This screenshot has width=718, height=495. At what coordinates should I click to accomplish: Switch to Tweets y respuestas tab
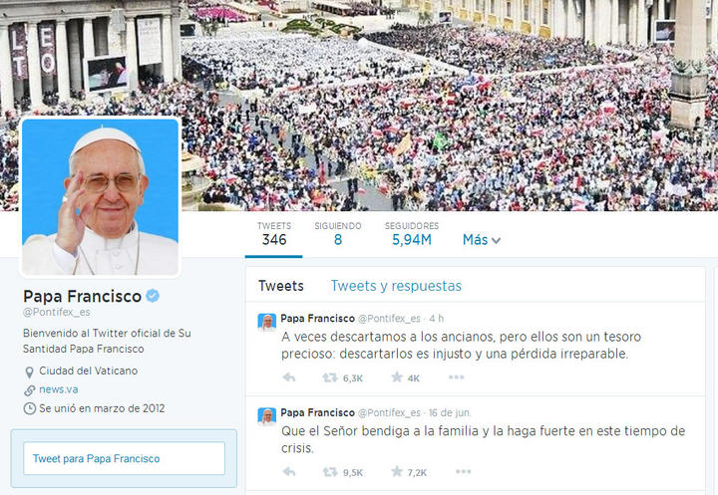tap(396, 286)
